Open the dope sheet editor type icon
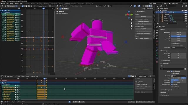Viewport: 188px width, 105px height. tap(2, 76)
